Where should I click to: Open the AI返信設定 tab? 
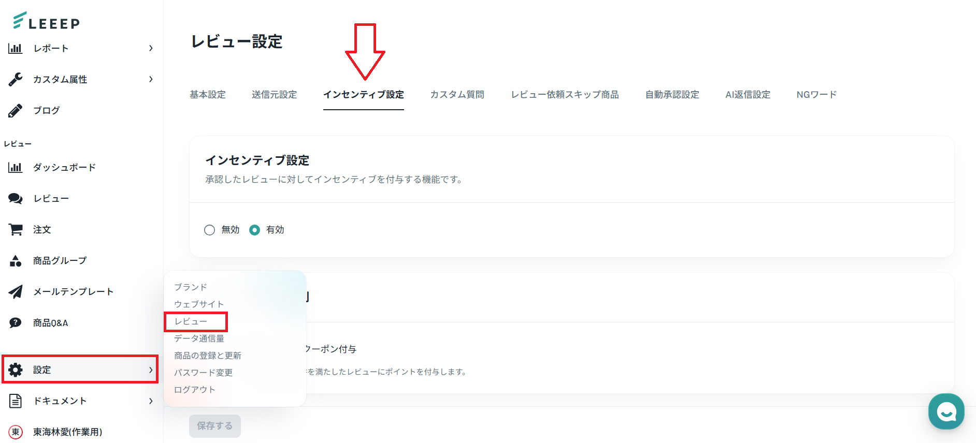(x=748, y=95)
